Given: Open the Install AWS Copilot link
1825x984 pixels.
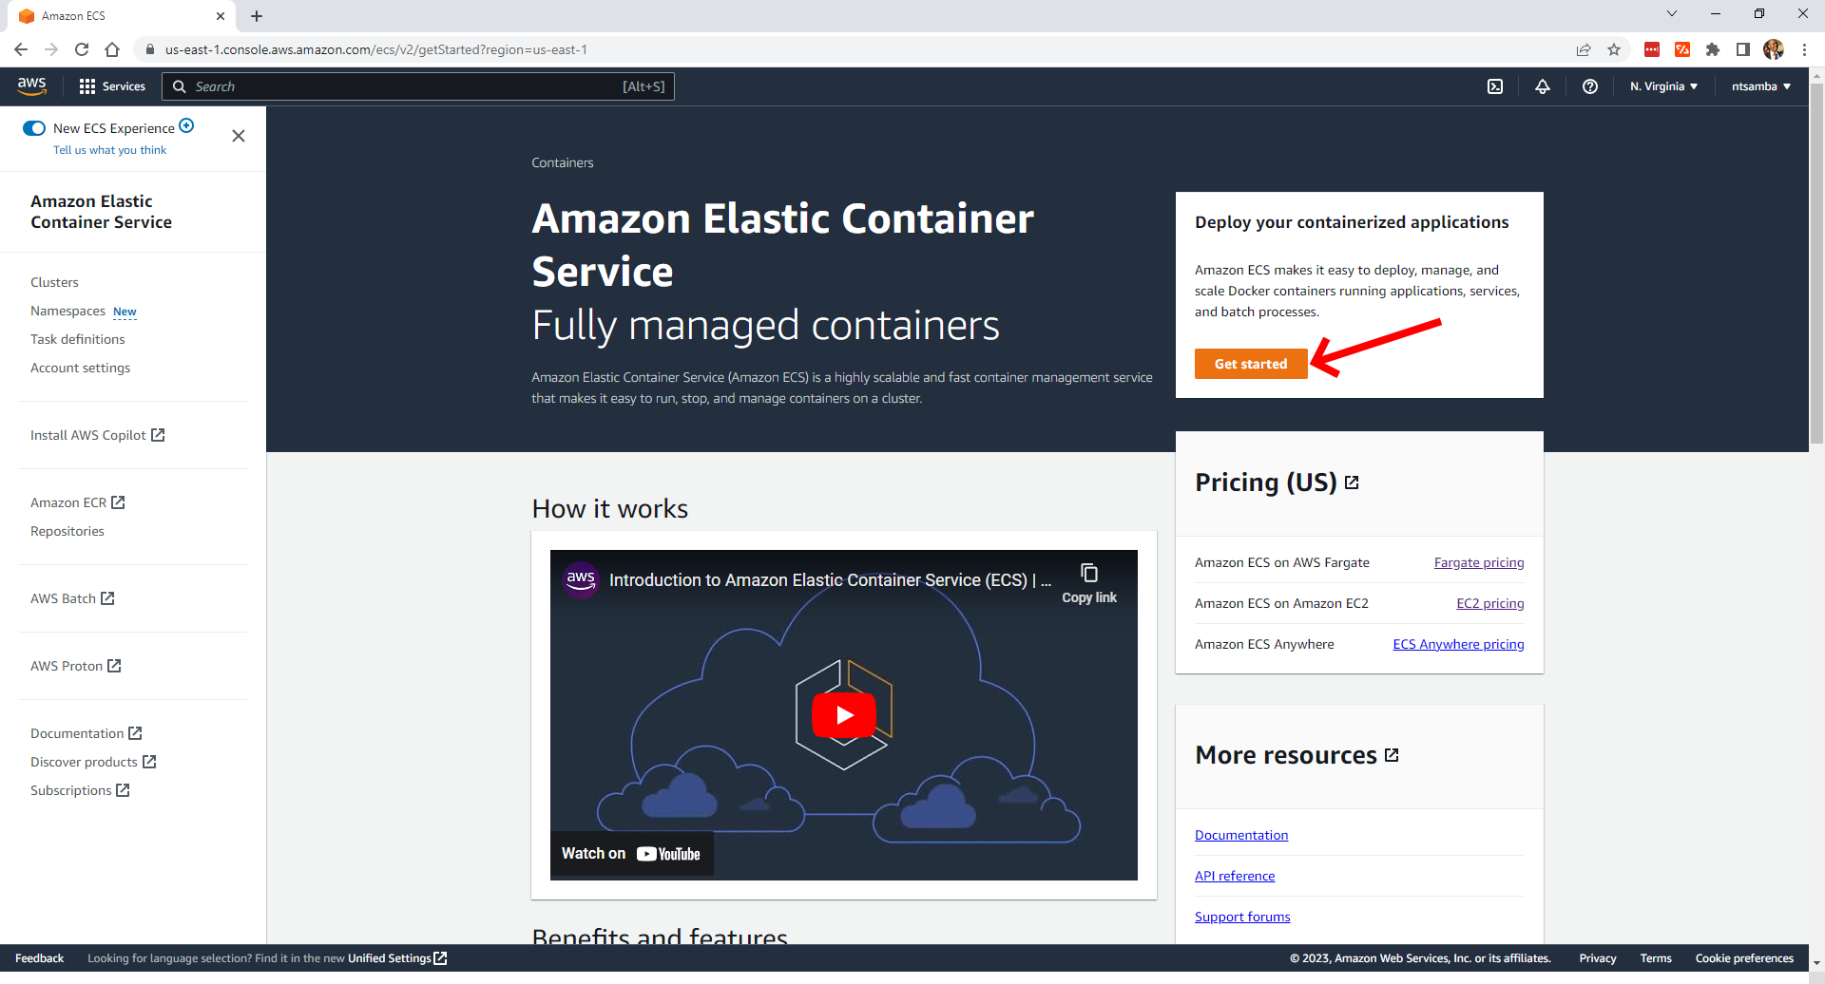Looking at the screenshot, I should 98,435.
